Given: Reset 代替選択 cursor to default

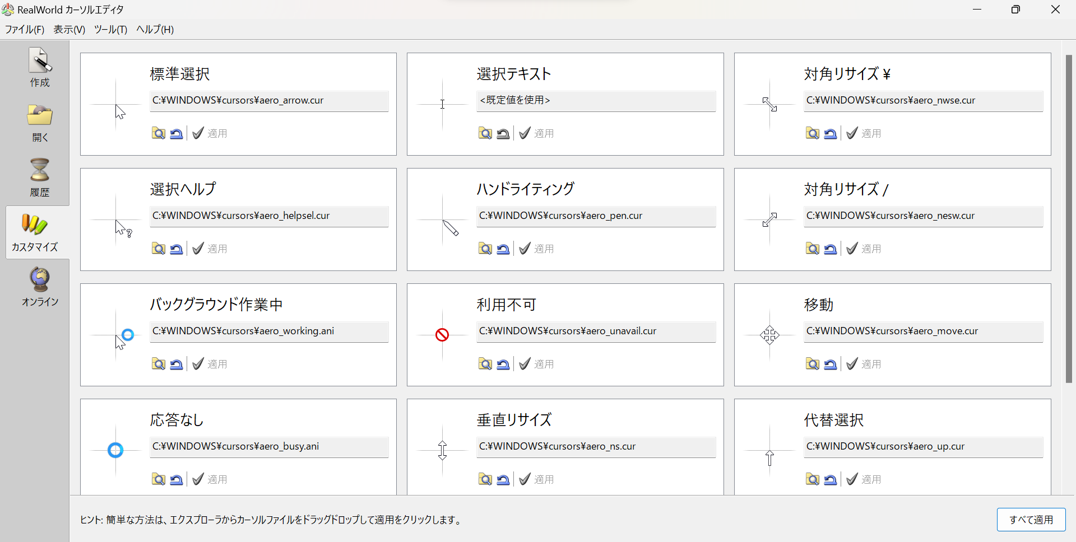Looking at the screenshot, I should 831,479.
